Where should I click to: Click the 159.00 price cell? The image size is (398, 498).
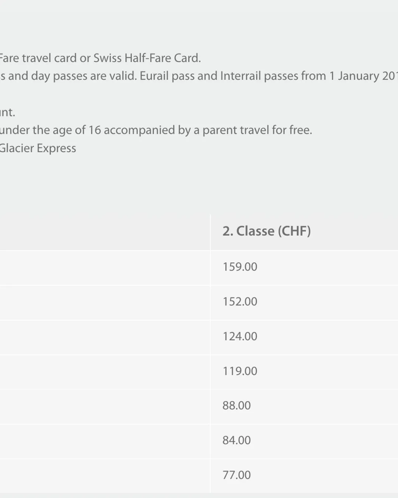click(240, 267)
